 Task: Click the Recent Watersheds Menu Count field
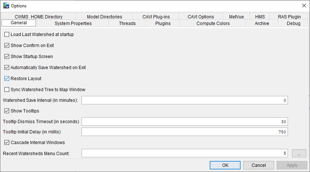185,153
